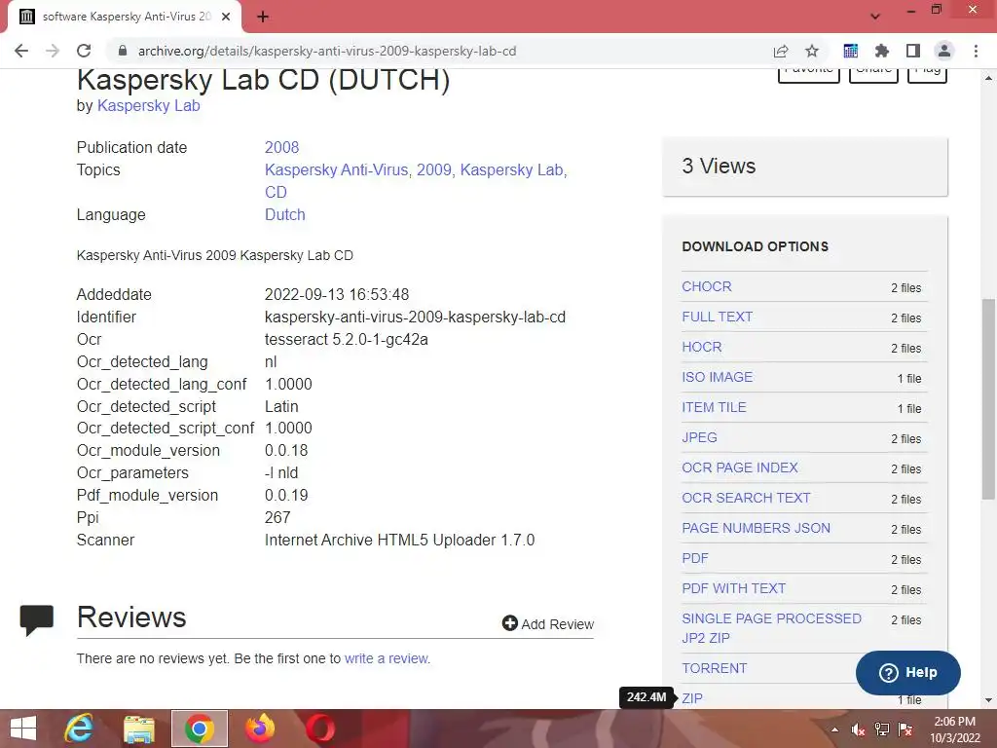Go forward using the browser arrow
Image resolution: width=997 pixels, height=748 pixels.
pyautogui.click(x=53, y=51)
